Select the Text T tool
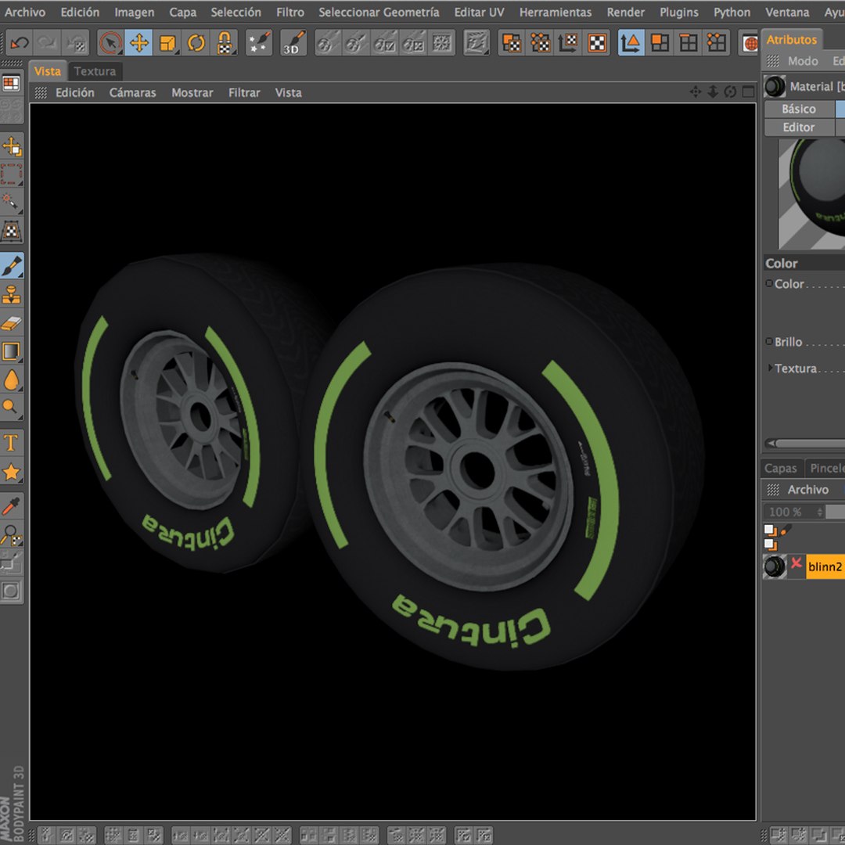Screen dimensions: 845x845 (11, 443)
